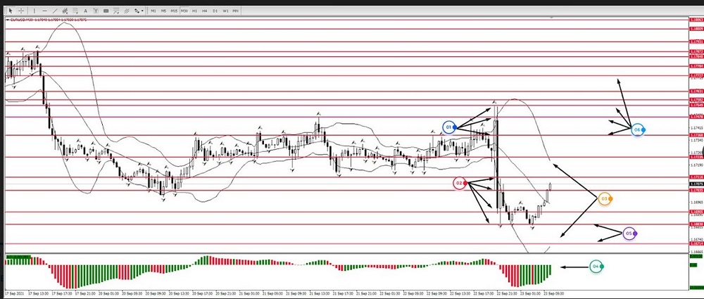This screenshot has height=299, width=704.
Task: Toggle the M30 timeframe button
Action: pyautogui.click(x=184, y=11)
